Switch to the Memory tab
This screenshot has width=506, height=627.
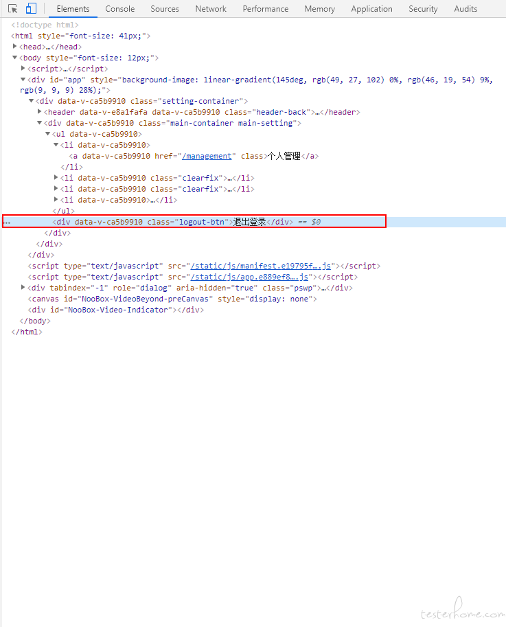coord(320,9)
